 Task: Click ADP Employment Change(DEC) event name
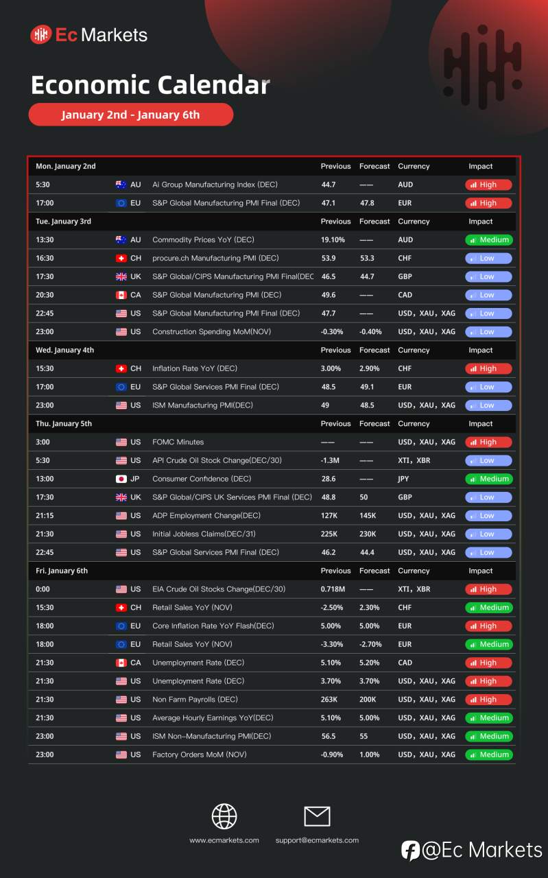(x=207, y=515)
